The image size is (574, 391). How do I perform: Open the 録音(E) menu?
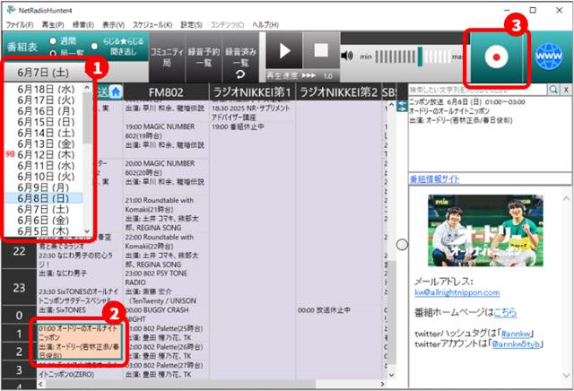83,24
